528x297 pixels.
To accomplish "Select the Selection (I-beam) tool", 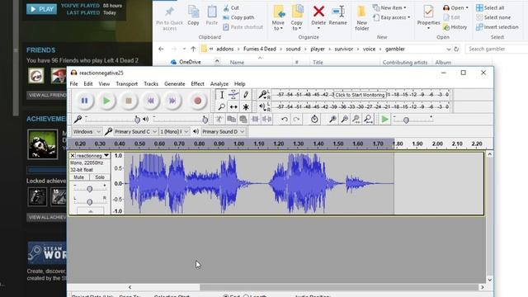I will click(222, 95).
